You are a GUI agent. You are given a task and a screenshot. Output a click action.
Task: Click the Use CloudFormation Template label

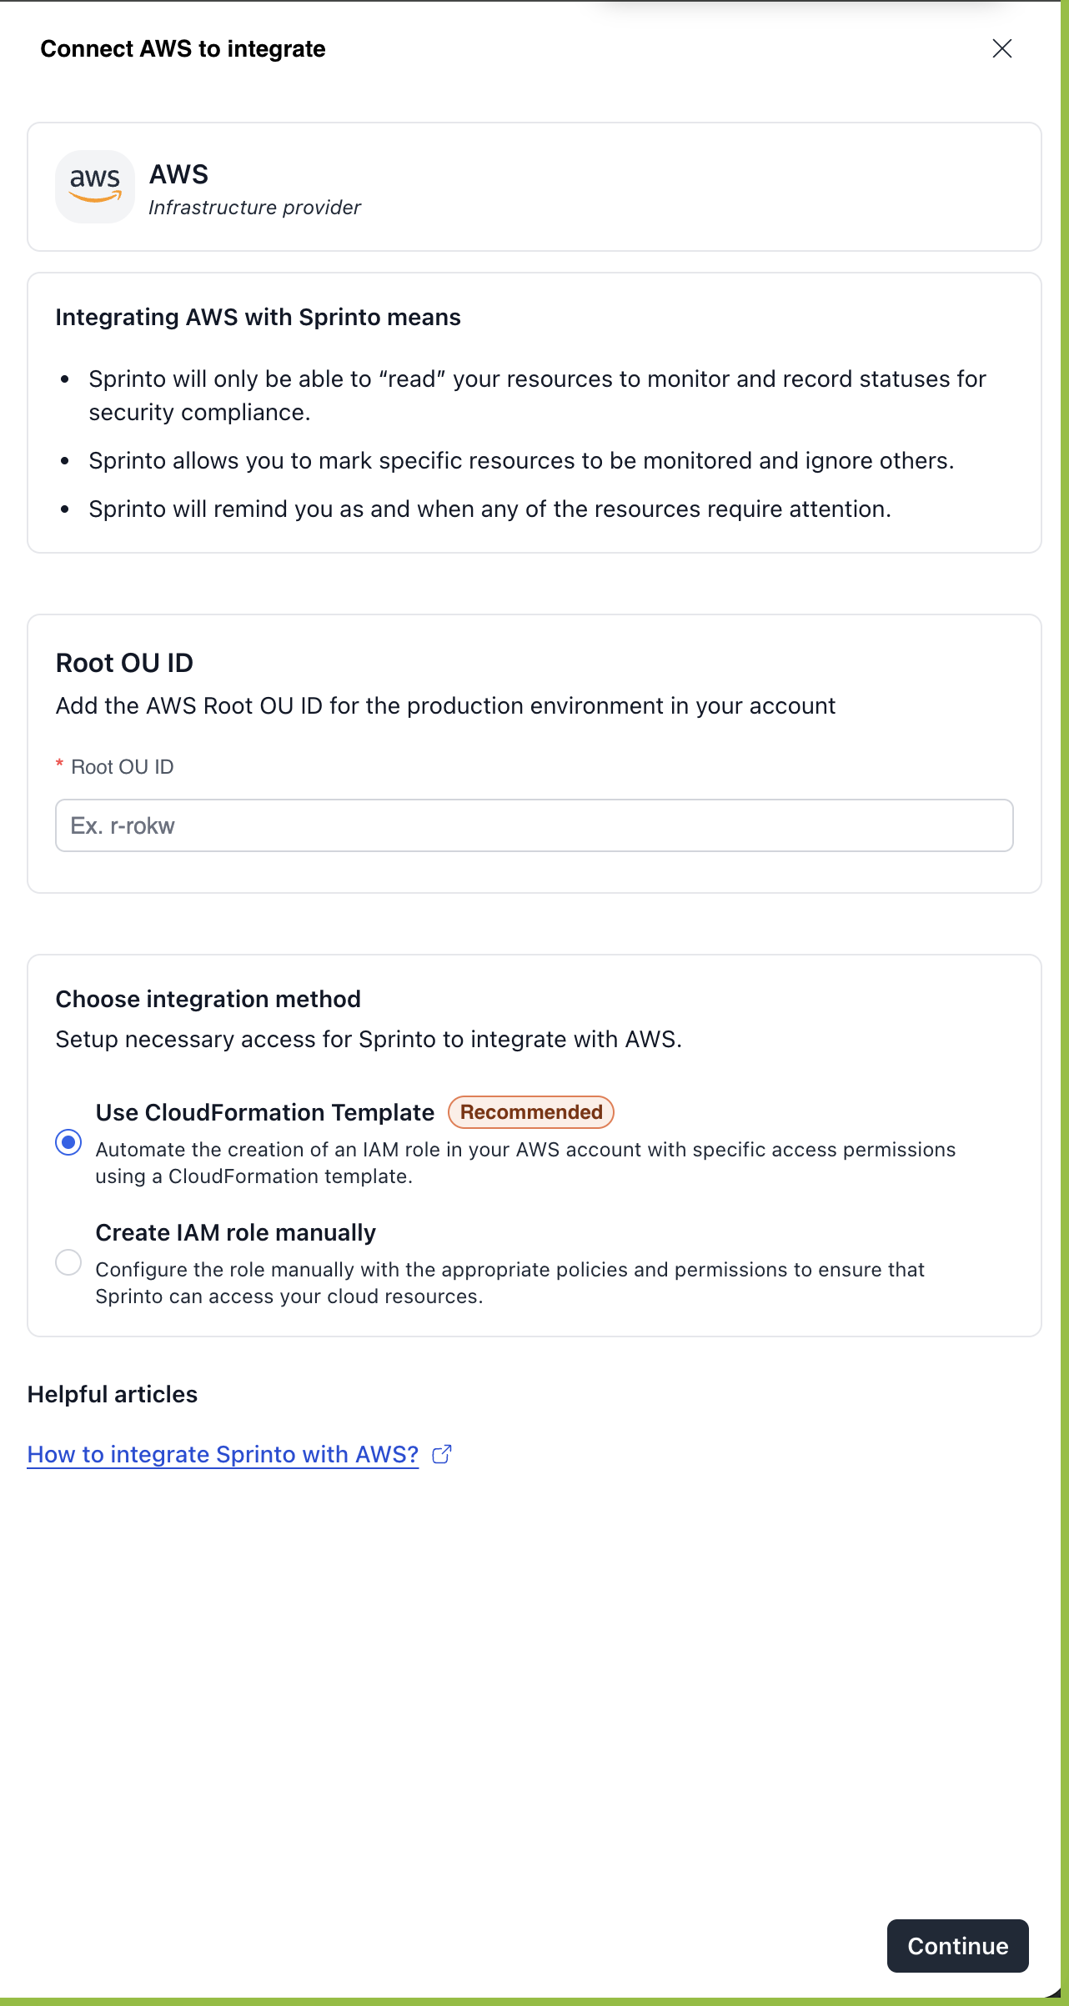click(x=265, y=1112)
